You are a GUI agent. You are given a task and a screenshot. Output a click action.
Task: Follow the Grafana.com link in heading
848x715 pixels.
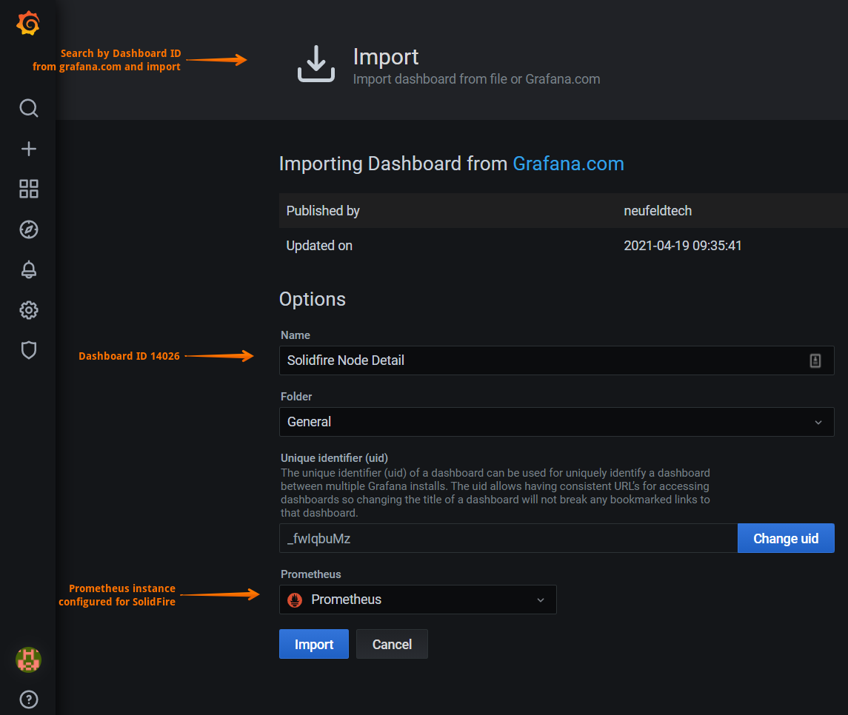(568, 164)
